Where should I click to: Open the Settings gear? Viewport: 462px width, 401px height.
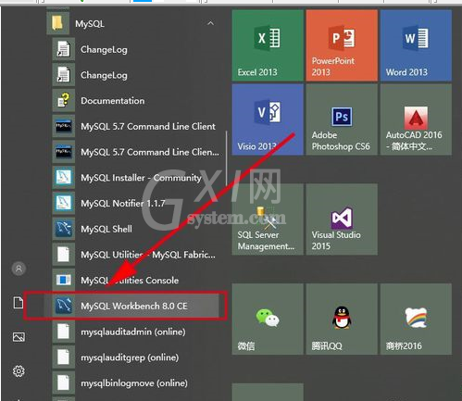point(19,370)
